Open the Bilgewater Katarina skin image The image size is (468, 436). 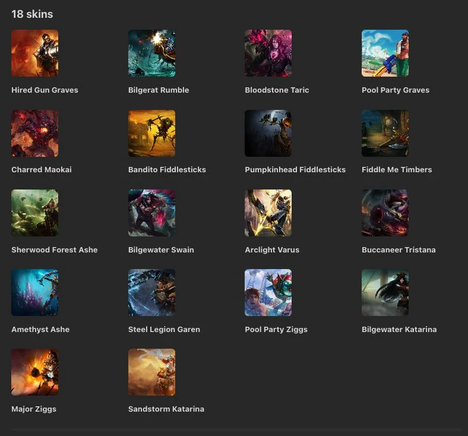click(x=385, y=292)
